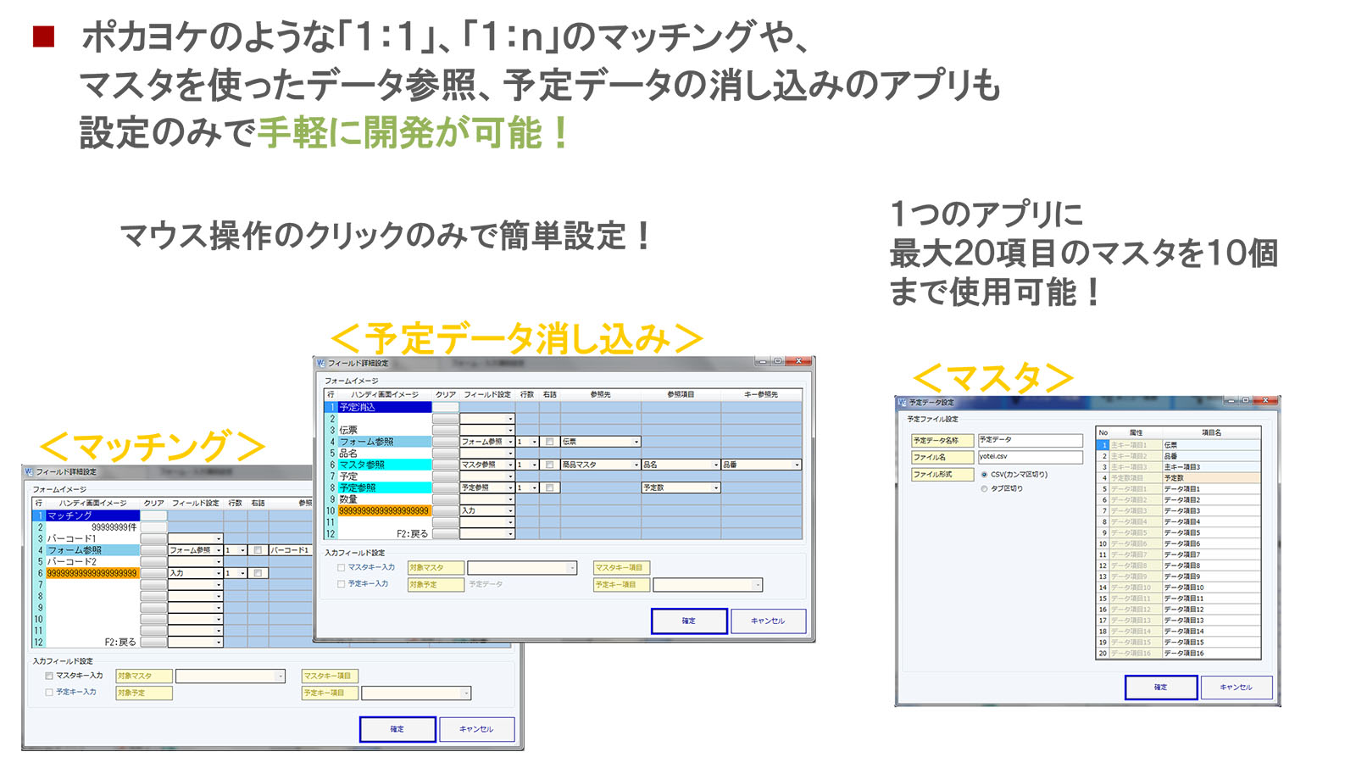Click the title bar icon of the 予定データ消し込み window
This screenshot has height=763, width=1356.
(x=321, y=363)
